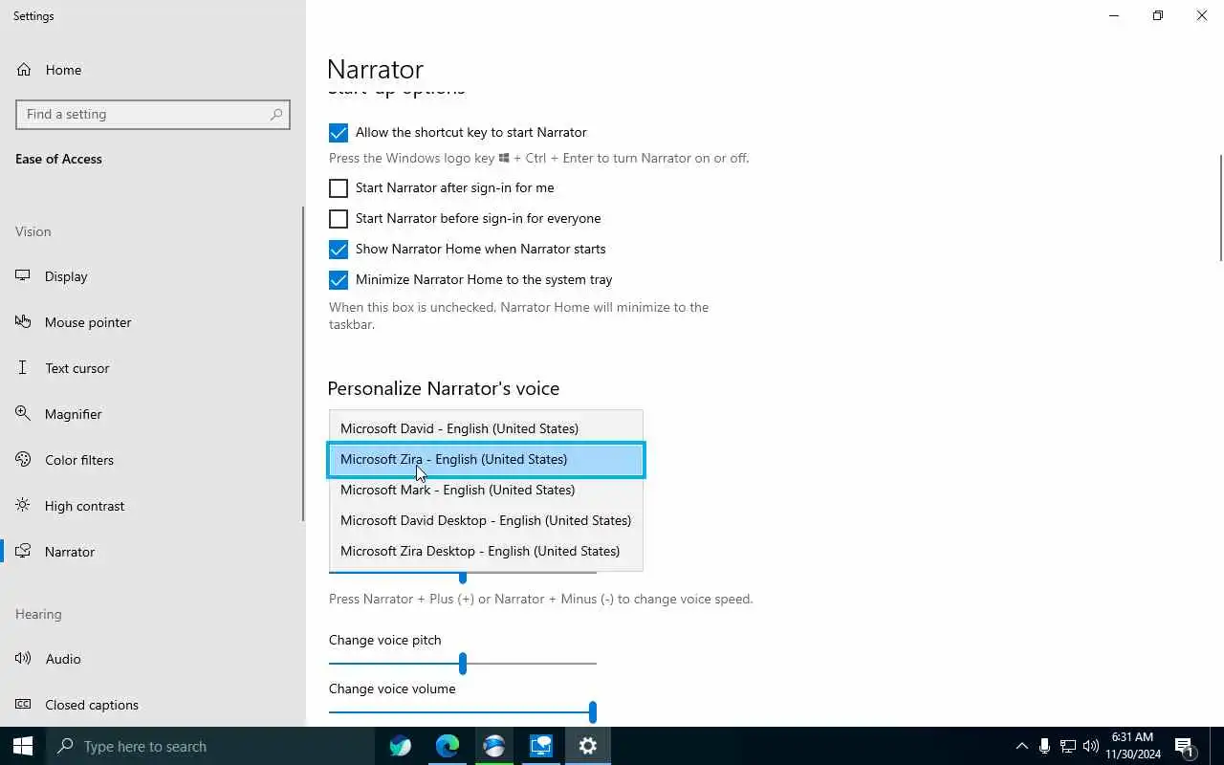Image resolution: width=1224 pixels, height=765 pixels.
Task: Open Audio settings icon
Action: tap(24, 659)
